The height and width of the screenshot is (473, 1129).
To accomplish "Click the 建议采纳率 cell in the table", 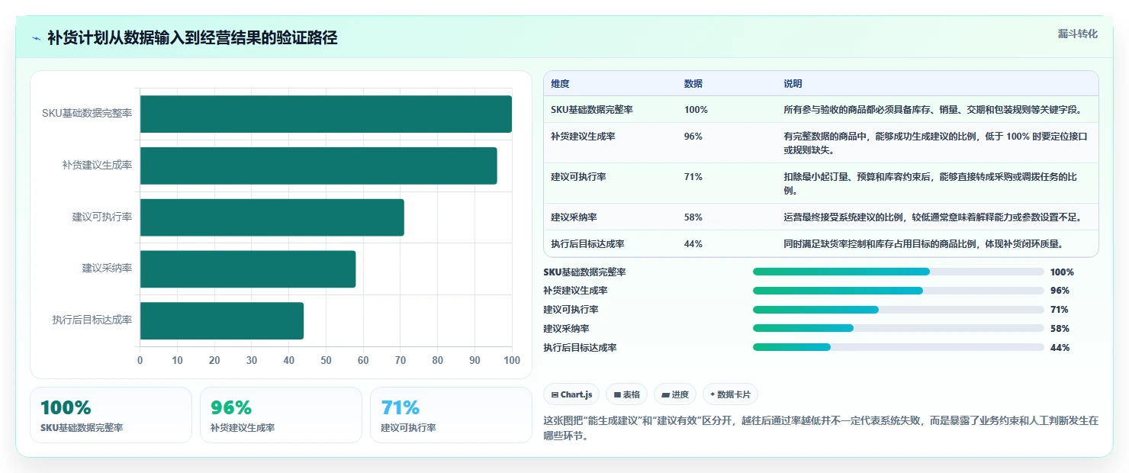I will click(x=574, y=217).
